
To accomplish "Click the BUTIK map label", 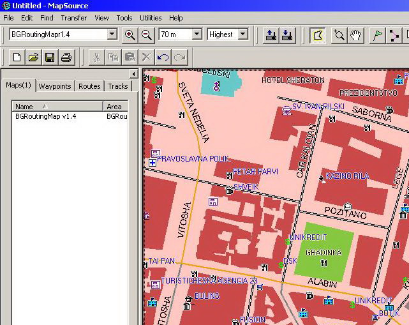I will click(389, 313).
